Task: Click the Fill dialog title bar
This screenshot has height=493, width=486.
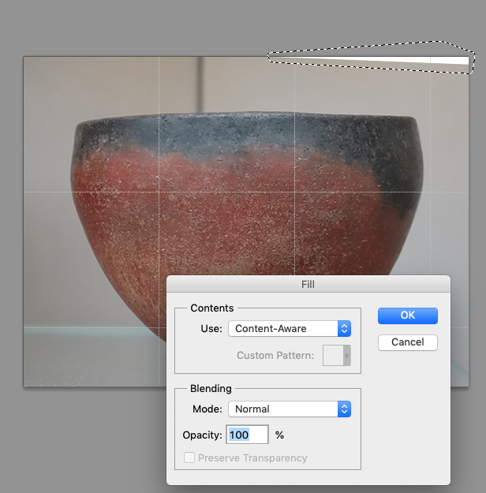Action: pyautogui.click(x=308, y=284)
